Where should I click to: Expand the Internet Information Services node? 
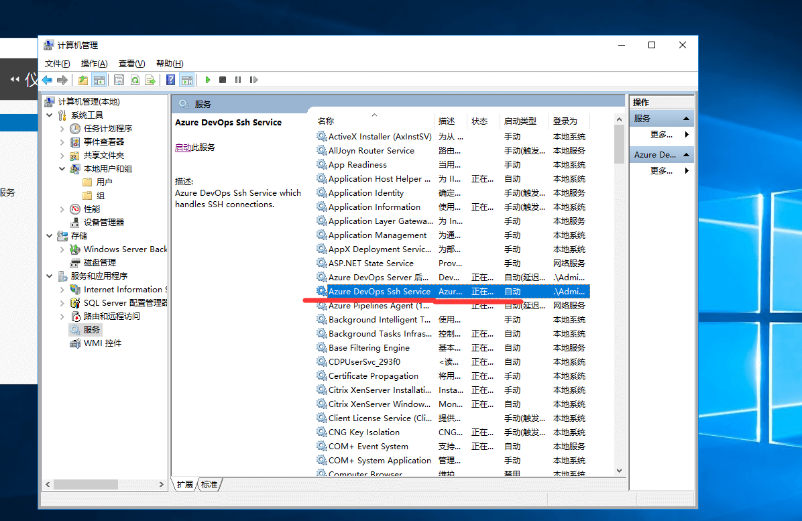[62, 290]
